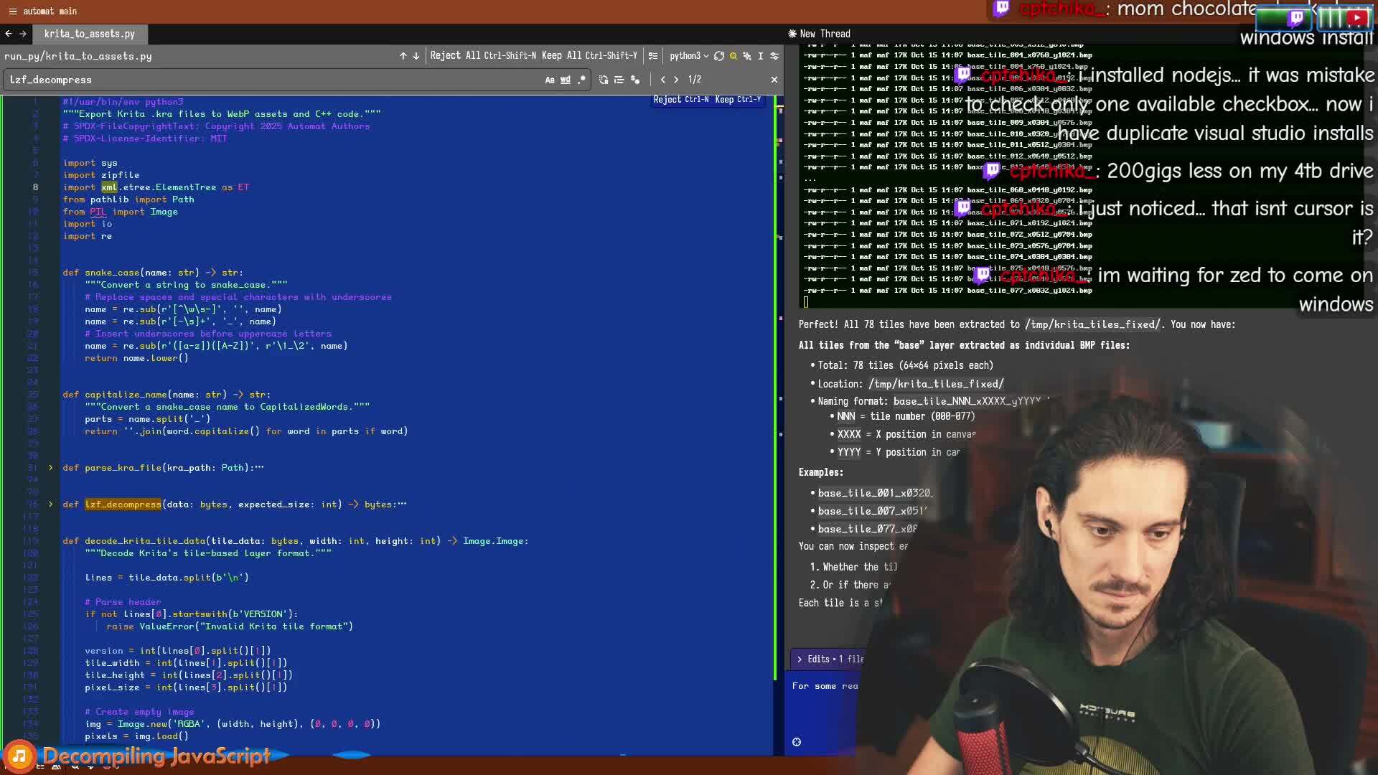Click the editor vertical scrollbar
This screenshot has width=1378, height=775.
780,359
